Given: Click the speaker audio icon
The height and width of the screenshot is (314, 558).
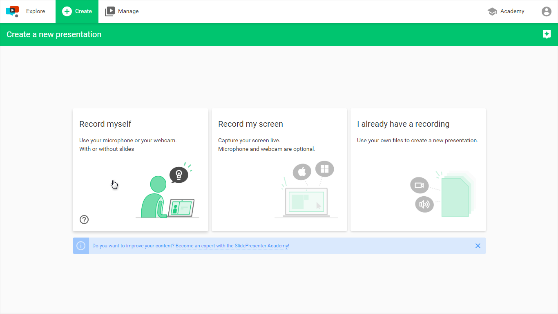Looking at the screenshot, I should point(424,204).
